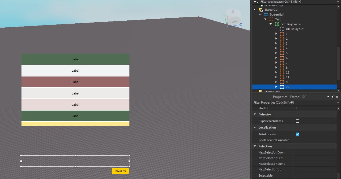Collapse the Selection properties section
This screenshot has width=341, height=179.
255,146
